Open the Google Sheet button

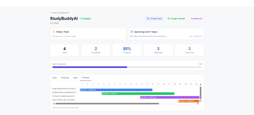coord(154,19)
